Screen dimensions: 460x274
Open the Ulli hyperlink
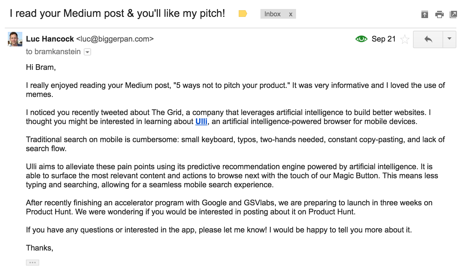click(201, 122)
